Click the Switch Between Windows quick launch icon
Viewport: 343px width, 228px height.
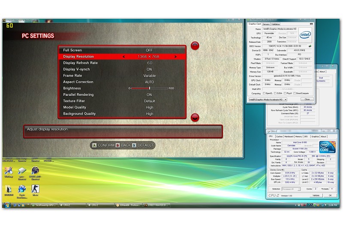coord(19,205)
